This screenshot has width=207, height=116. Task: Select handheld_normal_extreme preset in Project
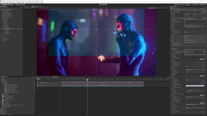[x=12, y=84]
